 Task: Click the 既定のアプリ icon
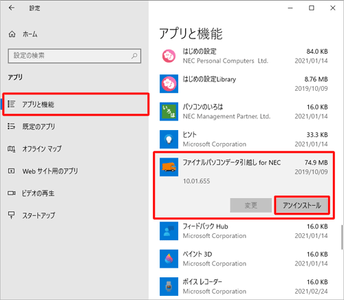point(11,127)
